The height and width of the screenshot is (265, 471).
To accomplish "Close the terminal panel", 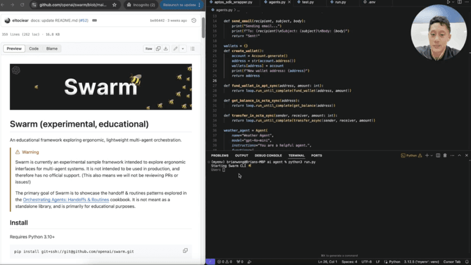I will coord(466,156).
